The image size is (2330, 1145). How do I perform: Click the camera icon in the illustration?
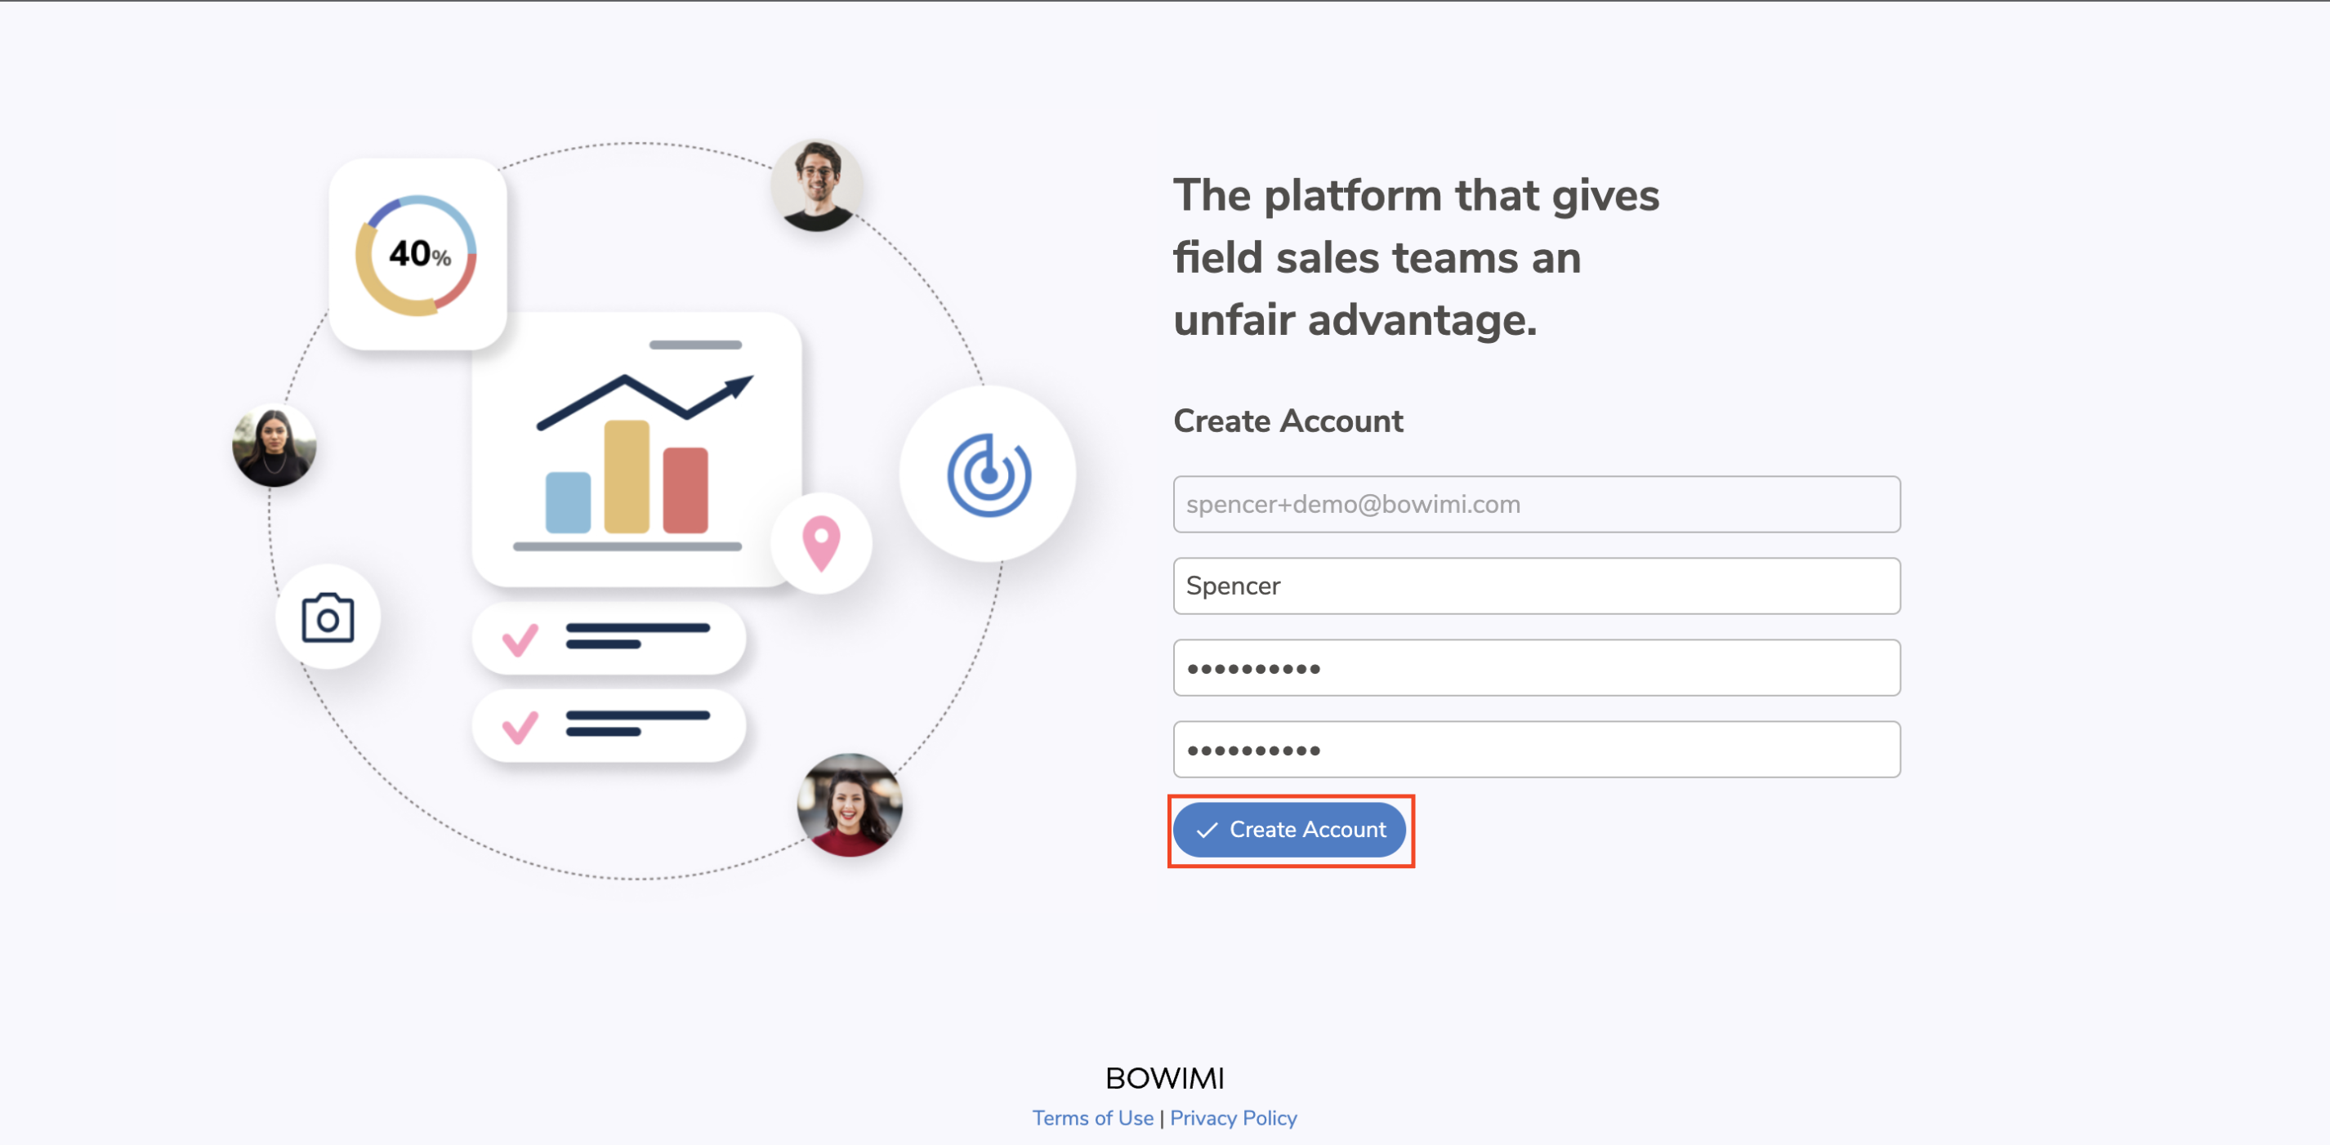click(328, 618)
